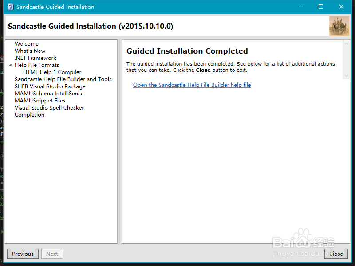Select the Completion step
The height and width of the screenshot is (266, 355).
pos(29,115)
